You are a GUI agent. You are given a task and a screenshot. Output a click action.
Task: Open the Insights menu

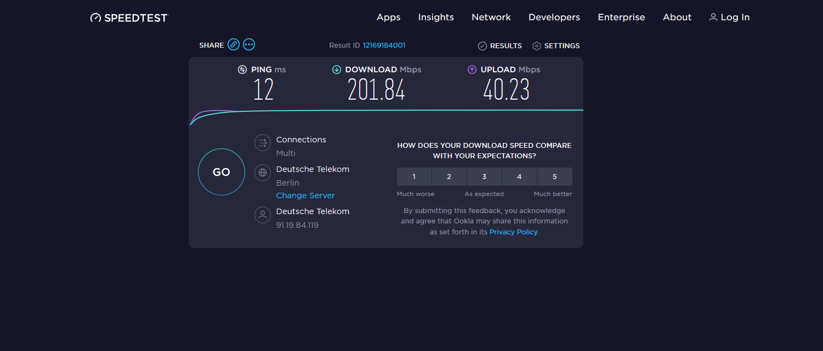[436, 17]
